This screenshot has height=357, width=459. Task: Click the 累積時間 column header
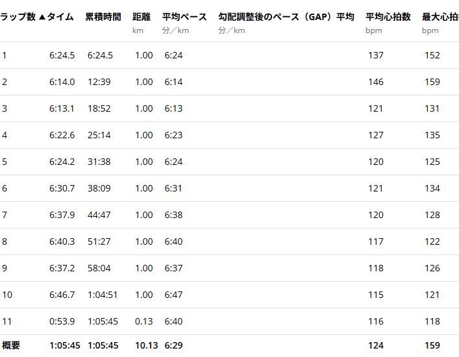click(103, 17)
